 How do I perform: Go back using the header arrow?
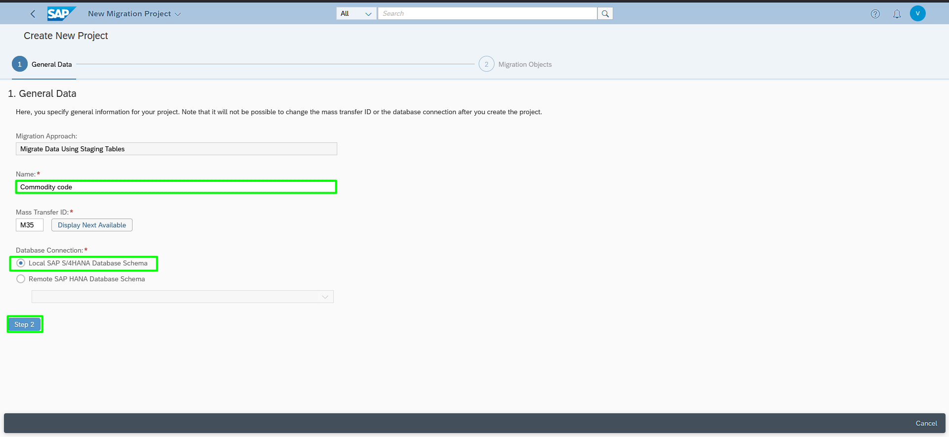pyautogui.click(x=33, y=14)
